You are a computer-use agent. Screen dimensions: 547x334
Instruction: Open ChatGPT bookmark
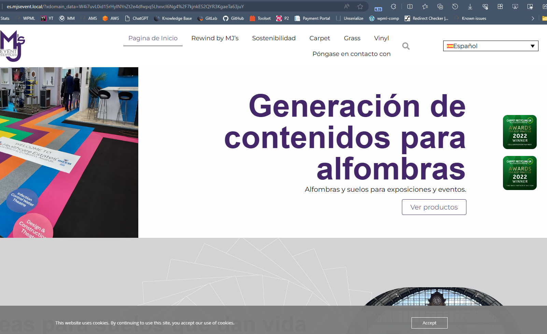137,18
